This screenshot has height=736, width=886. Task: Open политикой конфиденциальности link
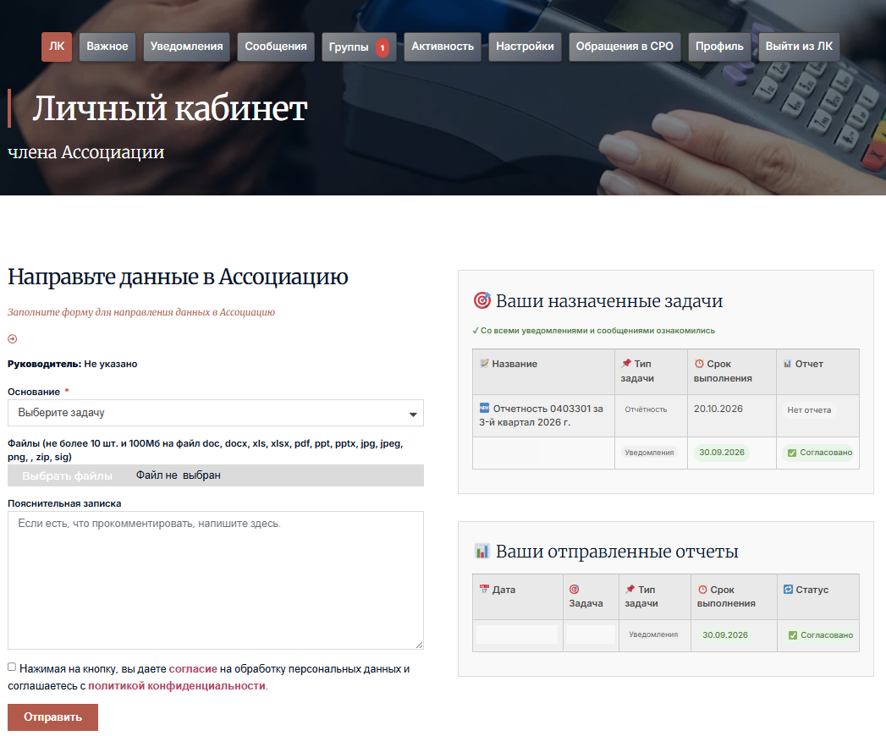(176, 686)
